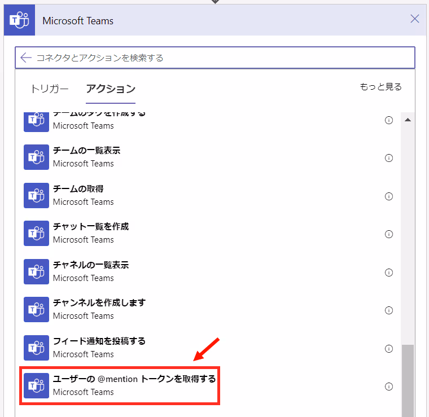
Task: Click the もっと見る link
Action: (x=380, y=87)
